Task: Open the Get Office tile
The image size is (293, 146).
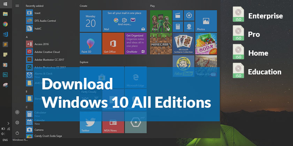Action: (113, 43)
